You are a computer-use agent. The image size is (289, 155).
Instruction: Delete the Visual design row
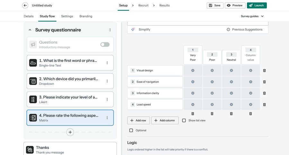(x=264, y=70)
